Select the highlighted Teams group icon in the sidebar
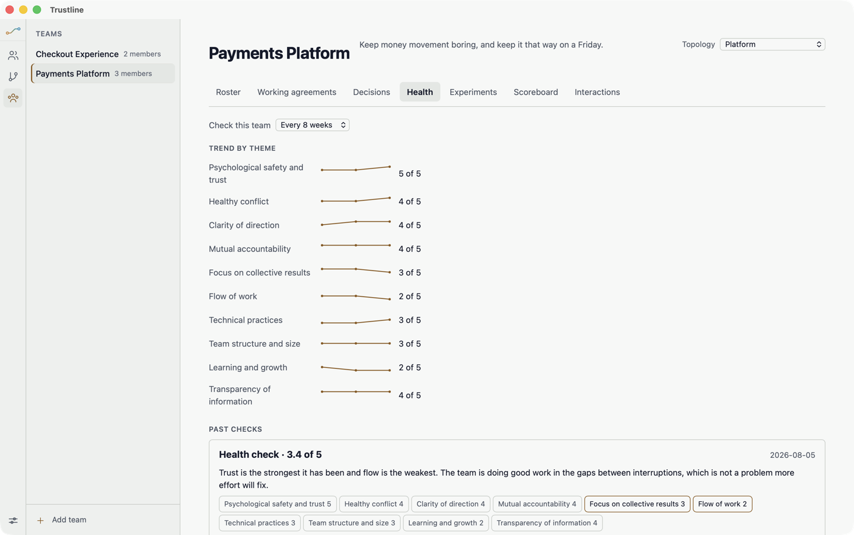The image size is (854, 535). pyautogui.click(x=13, y=98)
